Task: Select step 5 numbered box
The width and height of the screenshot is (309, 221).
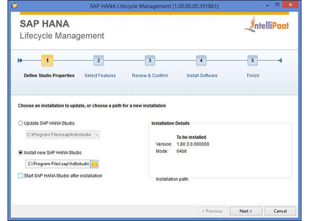Action: pos(252,61)
